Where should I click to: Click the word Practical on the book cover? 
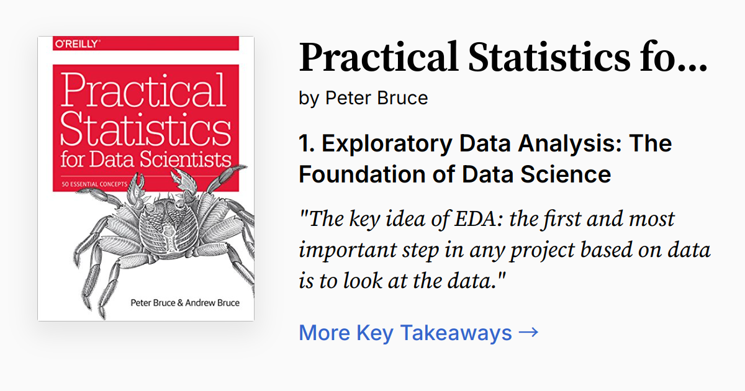pos(143,91)
